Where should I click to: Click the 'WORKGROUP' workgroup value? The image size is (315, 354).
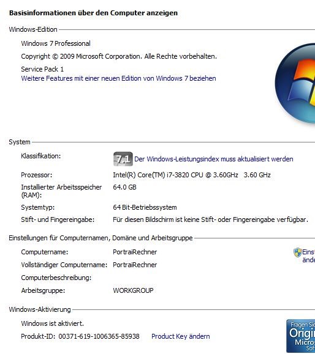pos(133,290)
